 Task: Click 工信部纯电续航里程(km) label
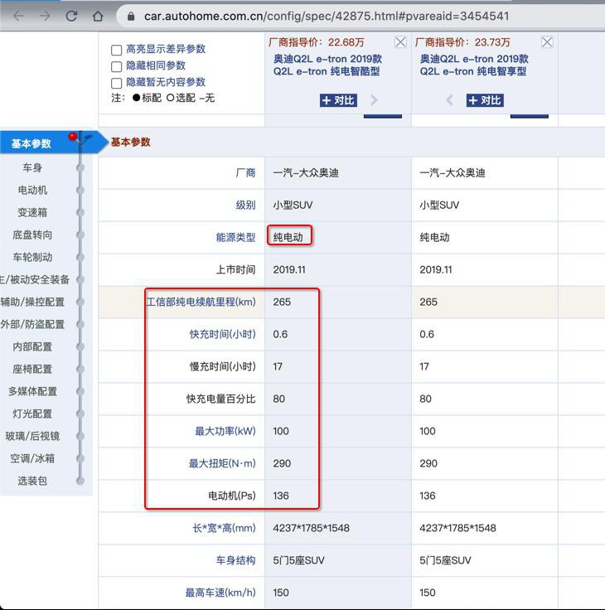tap(201, 302)
